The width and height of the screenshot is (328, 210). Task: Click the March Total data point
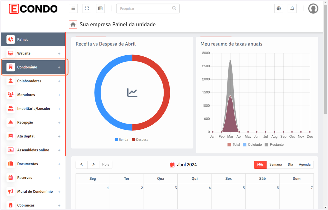tap(230, 96)
